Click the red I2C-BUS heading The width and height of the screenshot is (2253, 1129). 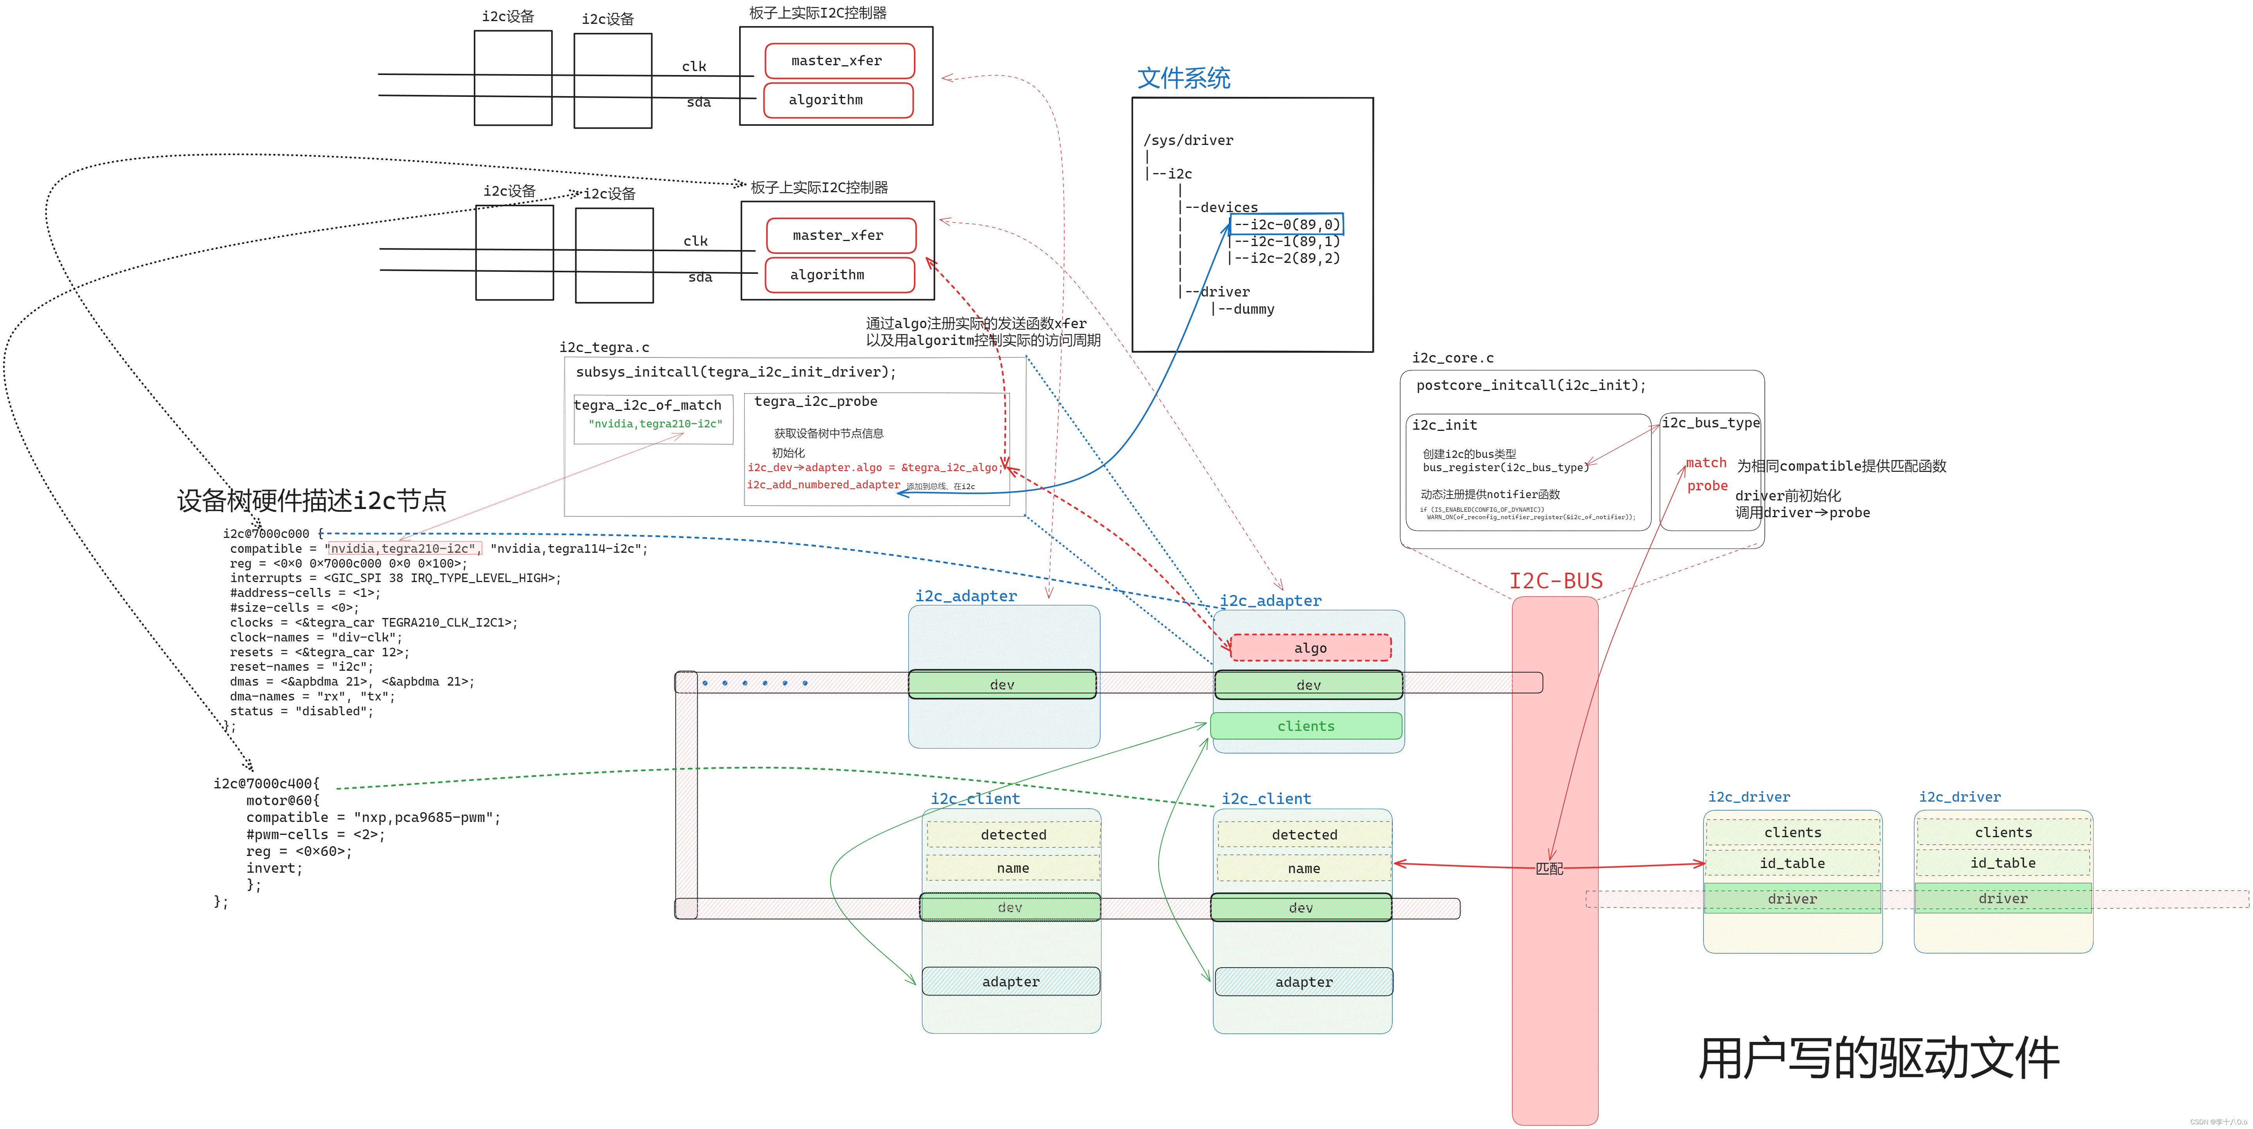(1556, 581)
